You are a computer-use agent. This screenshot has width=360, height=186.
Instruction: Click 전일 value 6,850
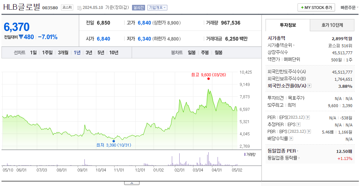coord(103,23)
